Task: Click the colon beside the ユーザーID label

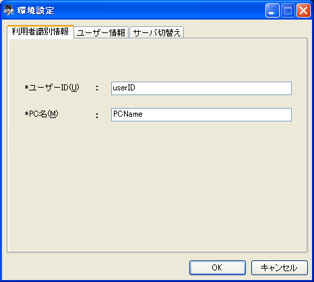Action: pyautogui.click(x=97, y=88)
